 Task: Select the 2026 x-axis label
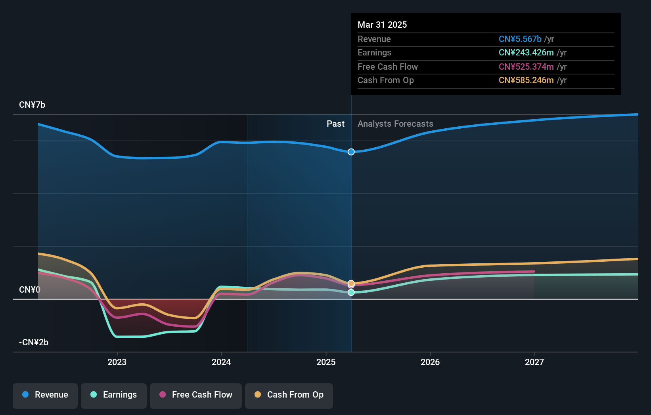tap(430, 362)
